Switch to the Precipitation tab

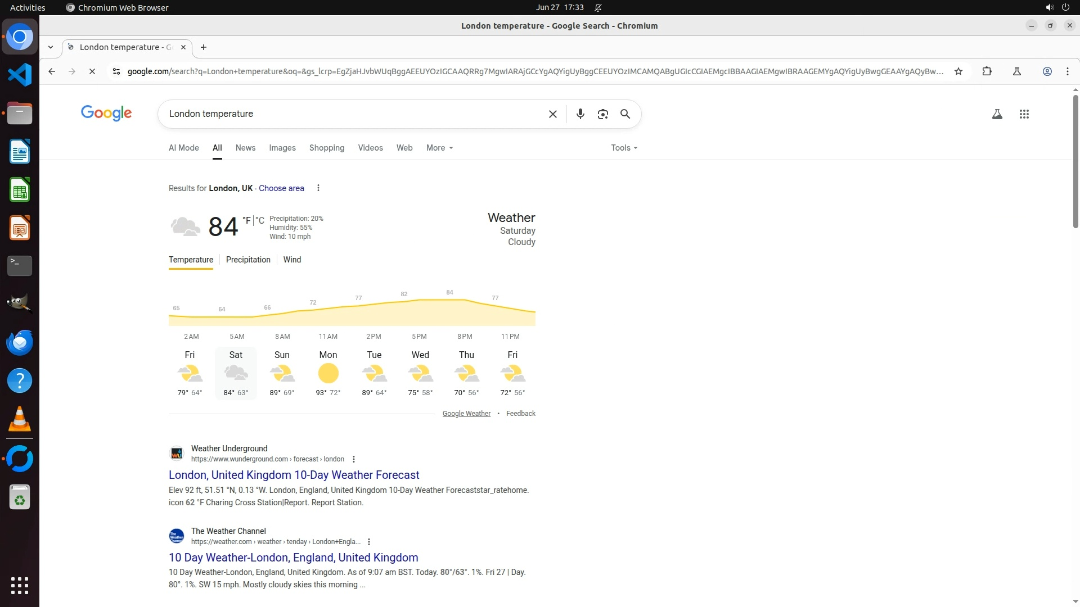[248, 260]
